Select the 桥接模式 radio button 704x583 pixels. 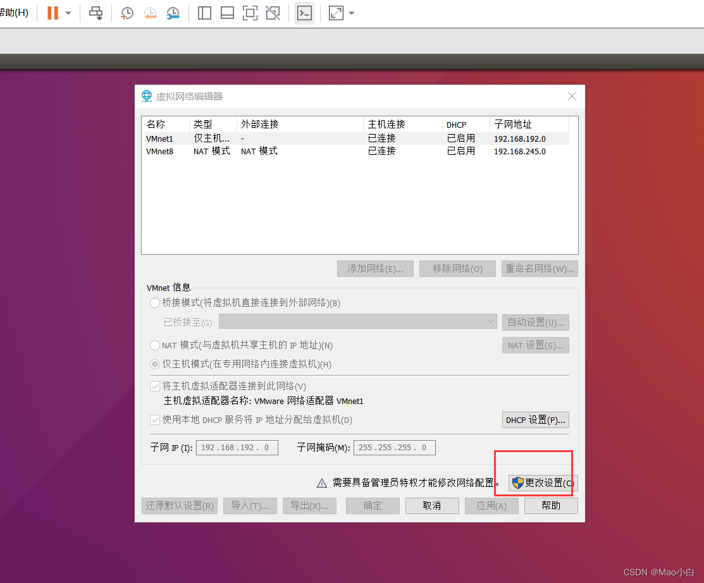tap(155, 303)
